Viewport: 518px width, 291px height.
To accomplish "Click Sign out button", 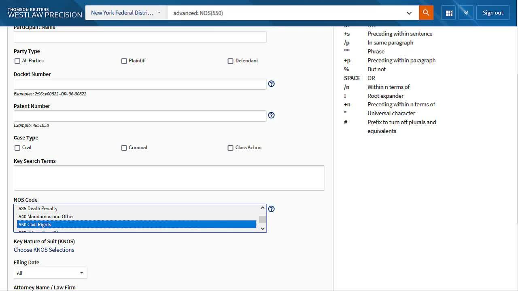I will pos(493,13).
